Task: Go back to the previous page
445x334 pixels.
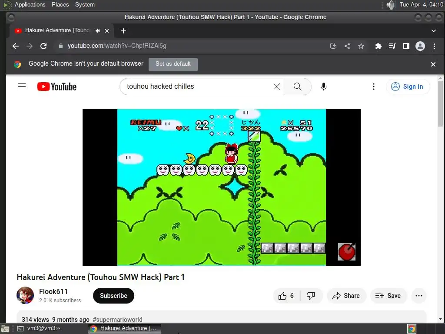Action: (x=16, y=46)
